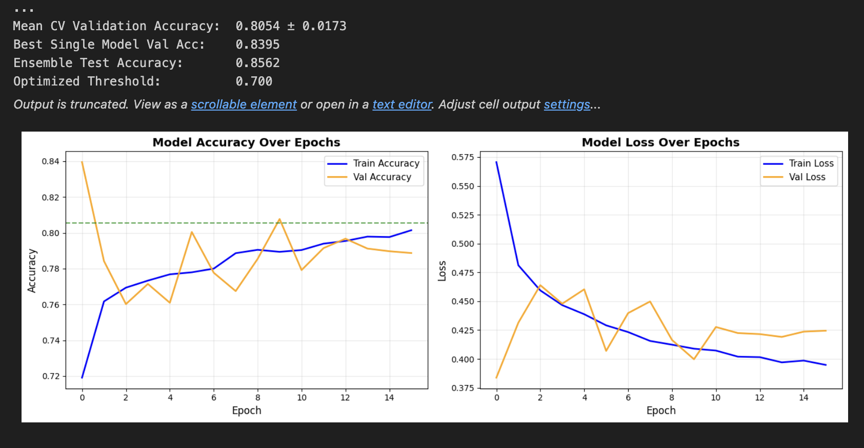864x448 pixels.
Task: Click the Optimized Threshold value 0.700
Action: point(254,81)
